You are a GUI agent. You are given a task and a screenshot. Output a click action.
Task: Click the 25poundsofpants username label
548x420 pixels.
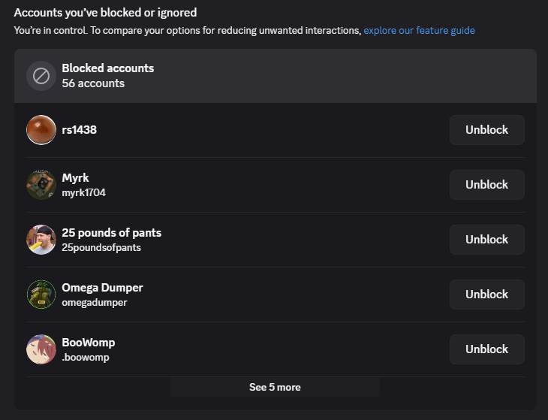(x=101, y=247)
